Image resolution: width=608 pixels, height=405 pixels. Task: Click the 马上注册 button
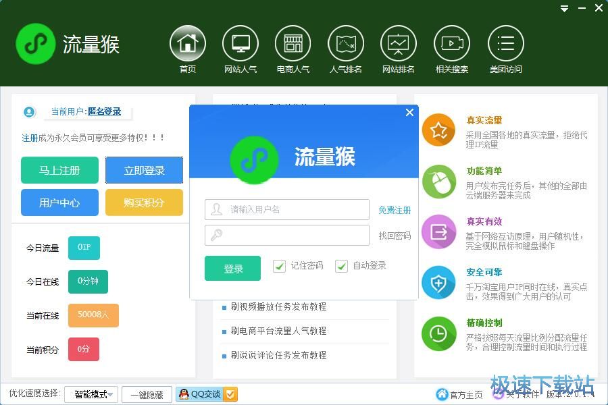tap(59, 170)
